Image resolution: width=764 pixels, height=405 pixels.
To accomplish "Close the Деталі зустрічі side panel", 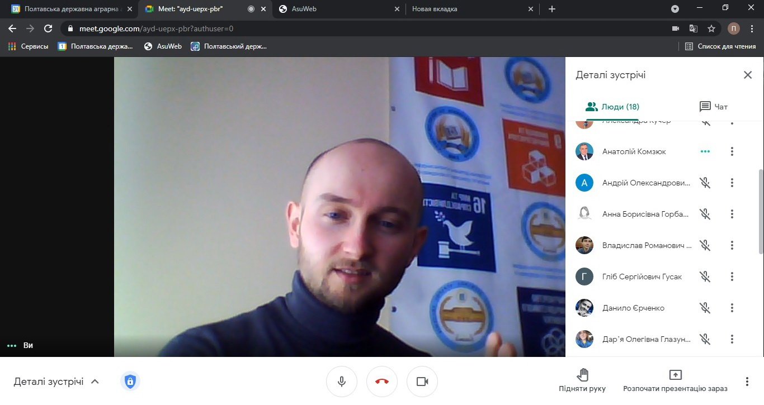I will (x=748, y=75).
